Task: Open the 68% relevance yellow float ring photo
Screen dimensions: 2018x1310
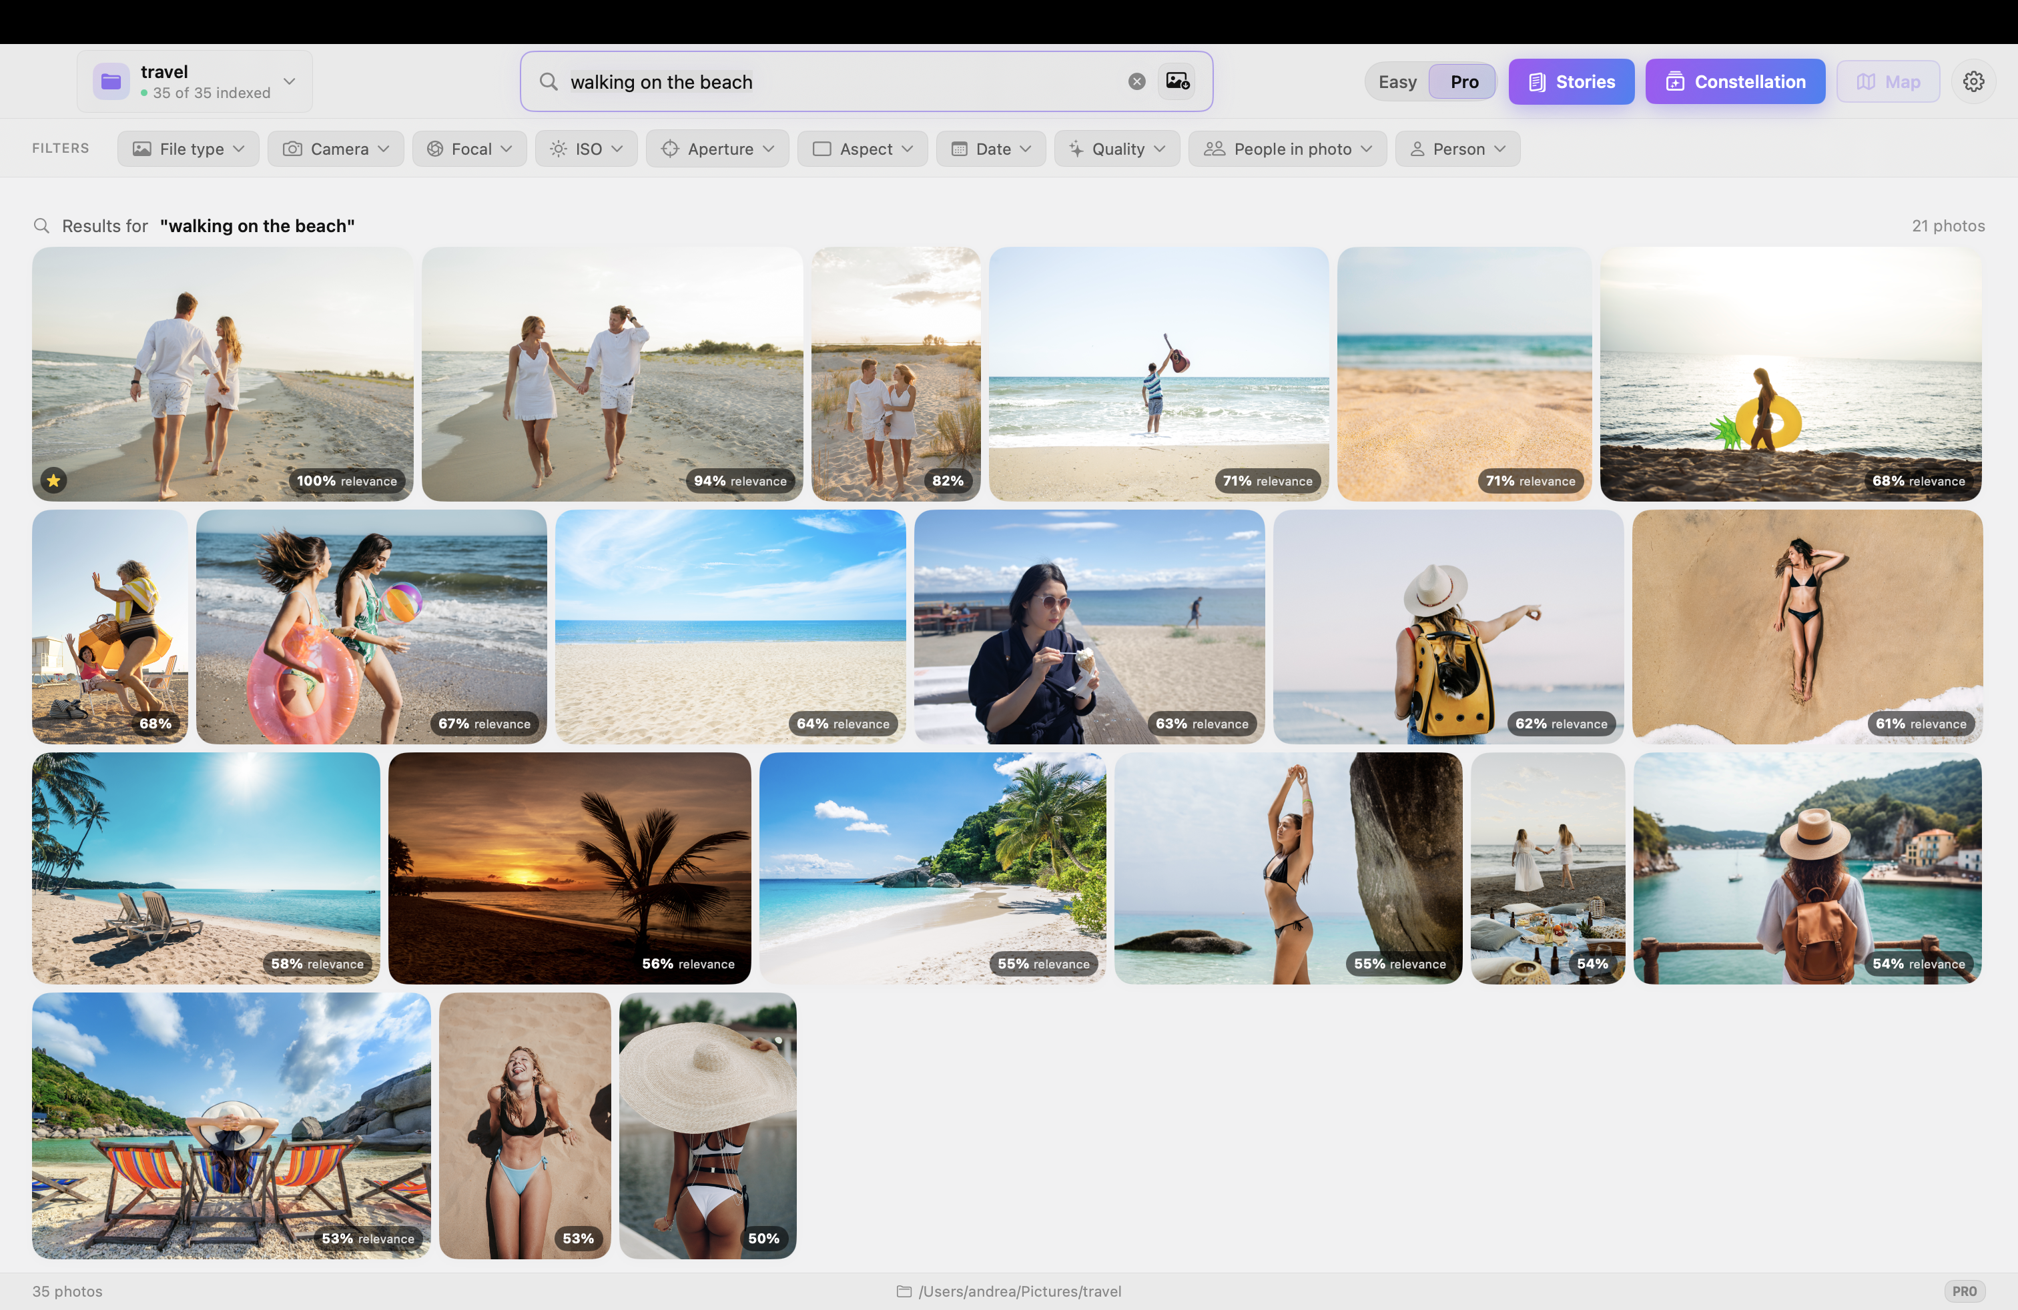Action: [1790, 374]
